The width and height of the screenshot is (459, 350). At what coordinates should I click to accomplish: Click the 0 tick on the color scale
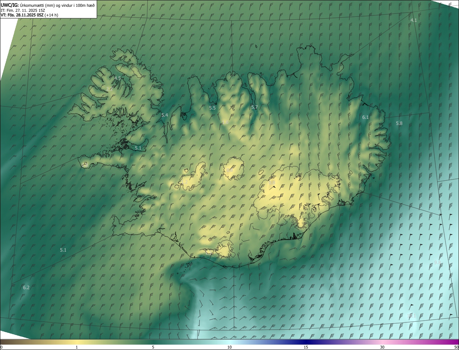point(1,347)
